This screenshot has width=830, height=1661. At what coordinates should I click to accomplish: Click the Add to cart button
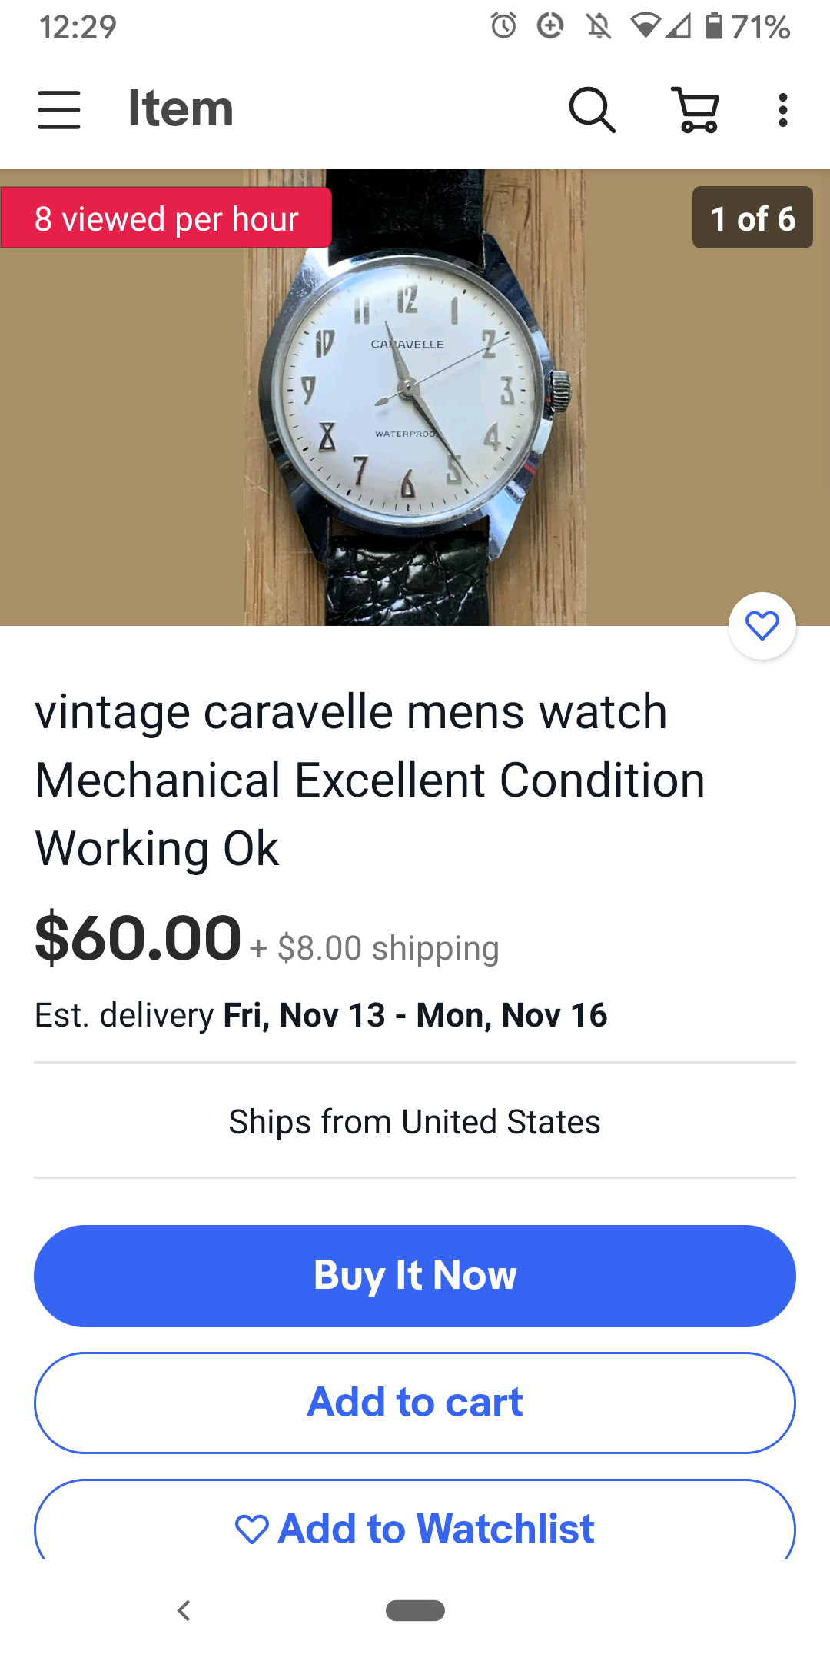point(415,1403)
